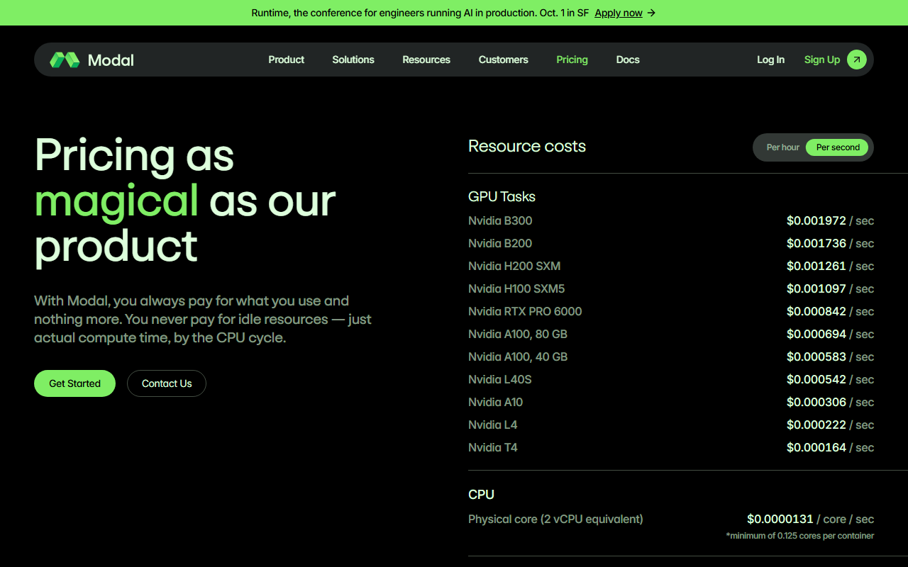Viewport: 908px width, 567px height.
Task: Click the Runtime conference banner text
Action: tap(420, 13)
